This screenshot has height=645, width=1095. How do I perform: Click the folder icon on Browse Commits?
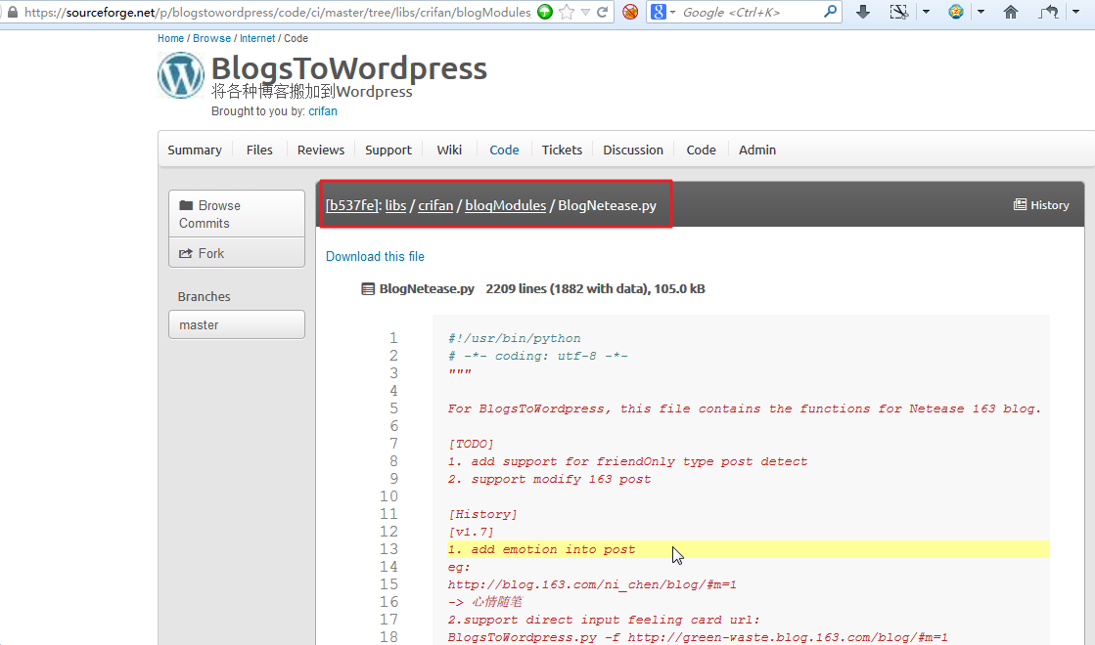pyautogui.click(x=186, y=205)
